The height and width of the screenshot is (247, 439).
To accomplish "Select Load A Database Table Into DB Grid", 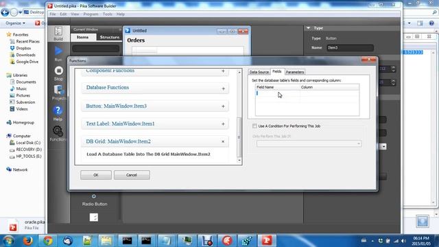I will click(148, 154).
